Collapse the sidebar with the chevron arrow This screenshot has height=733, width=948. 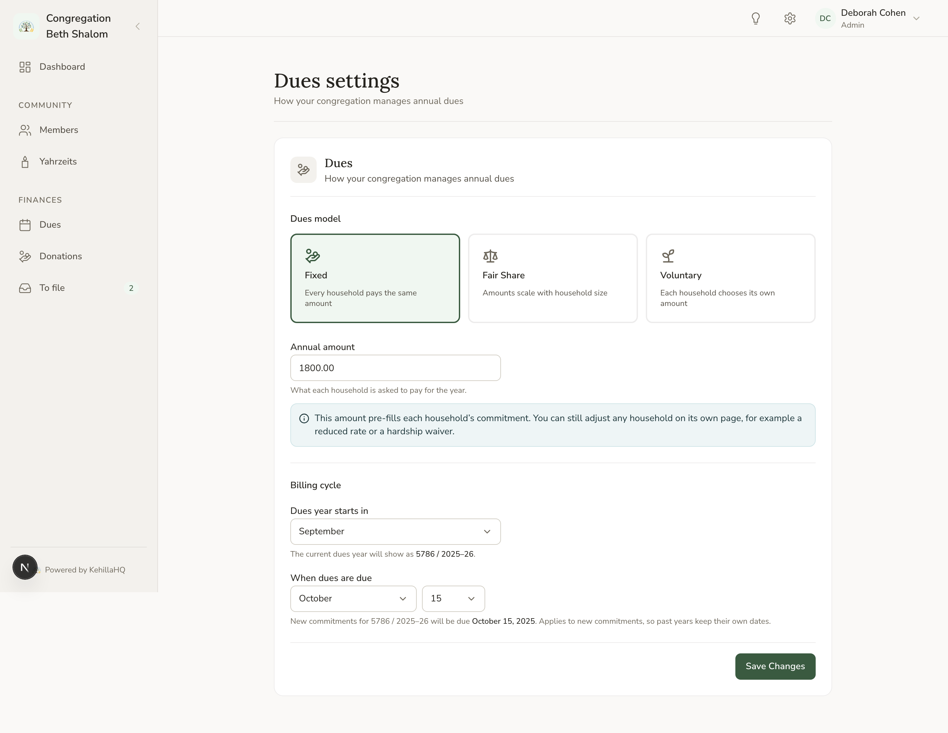[138, 26]
